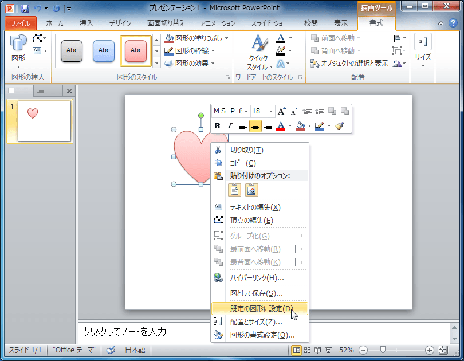Switch to reading view icon in status bar

click(317, 350)
